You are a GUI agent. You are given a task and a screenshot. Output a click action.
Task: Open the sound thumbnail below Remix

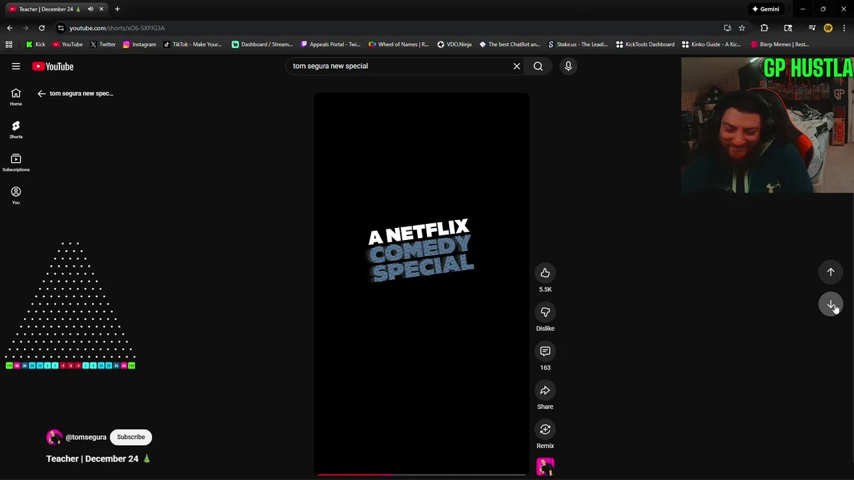[545, 467]
